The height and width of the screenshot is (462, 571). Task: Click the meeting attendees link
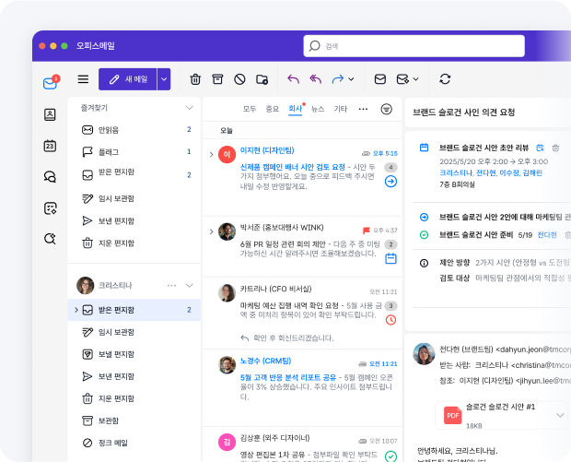(x=491, y=172)
